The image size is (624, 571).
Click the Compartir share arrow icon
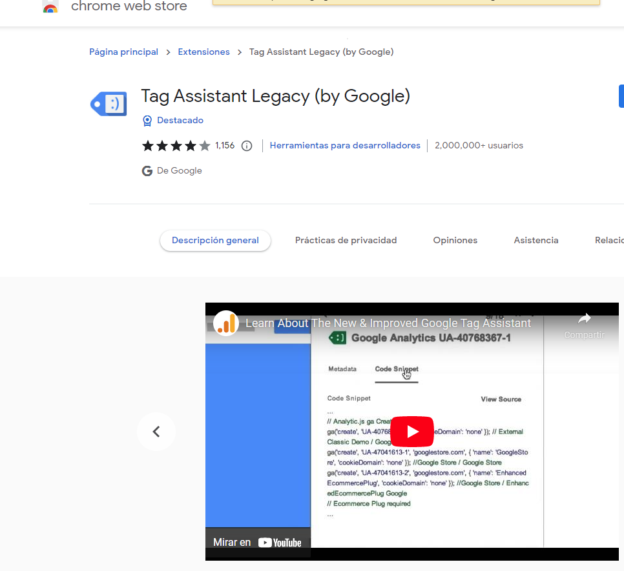tap(584, 319)
